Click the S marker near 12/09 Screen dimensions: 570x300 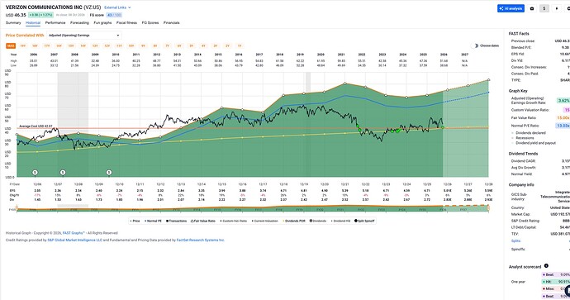(x=109, y=173)
